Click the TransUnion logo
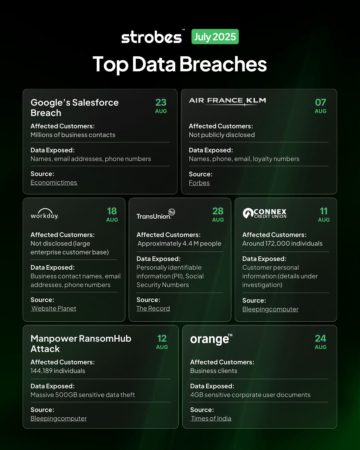This screenshot has height=450, width=360. point(156,214)
